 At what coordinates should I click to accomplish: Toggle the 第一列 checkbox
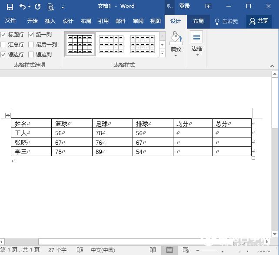(31, 34)
